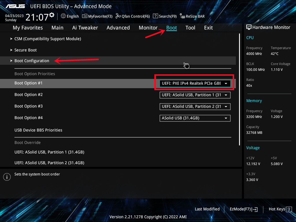Change language via English label
Screen dimensions: 296x222
coord(73,16)
